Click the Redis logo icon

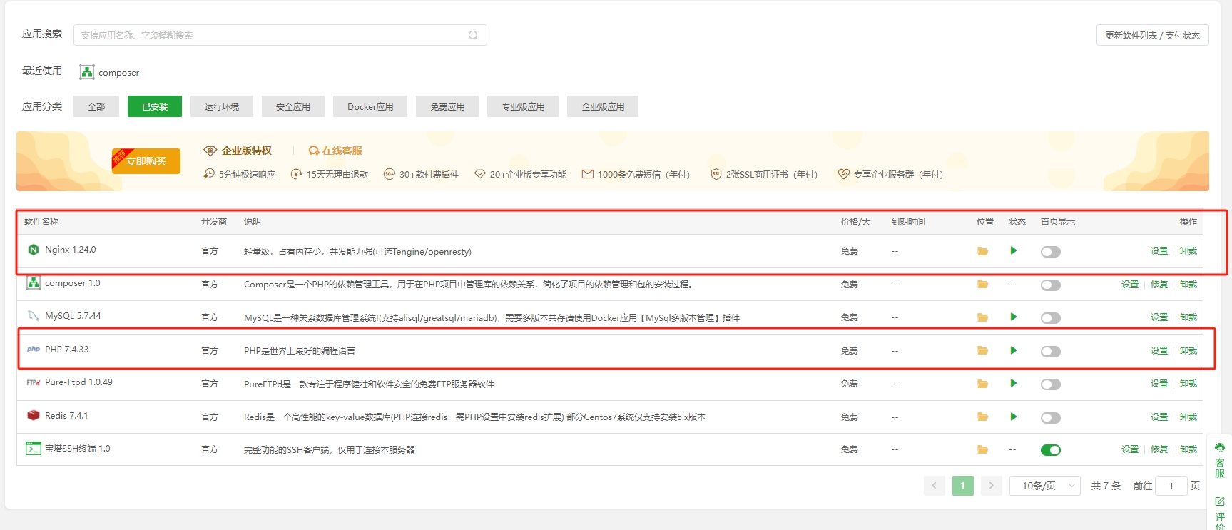pos(33,415)
